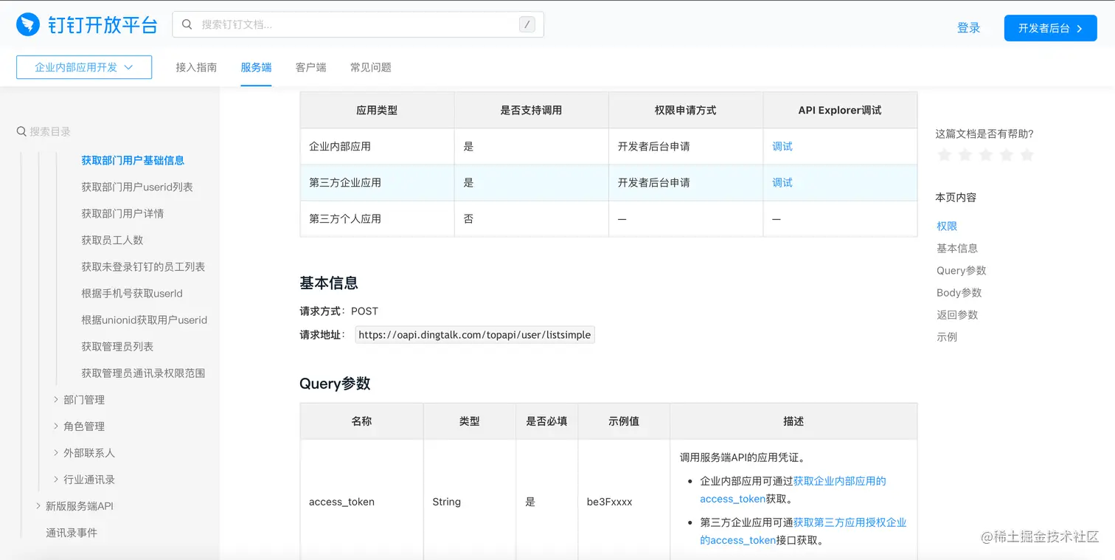Select 获取未登录钉钉的员工列表 in sidebar
The width and height of the screenshot is (1115, 560).
coord(143,266)
